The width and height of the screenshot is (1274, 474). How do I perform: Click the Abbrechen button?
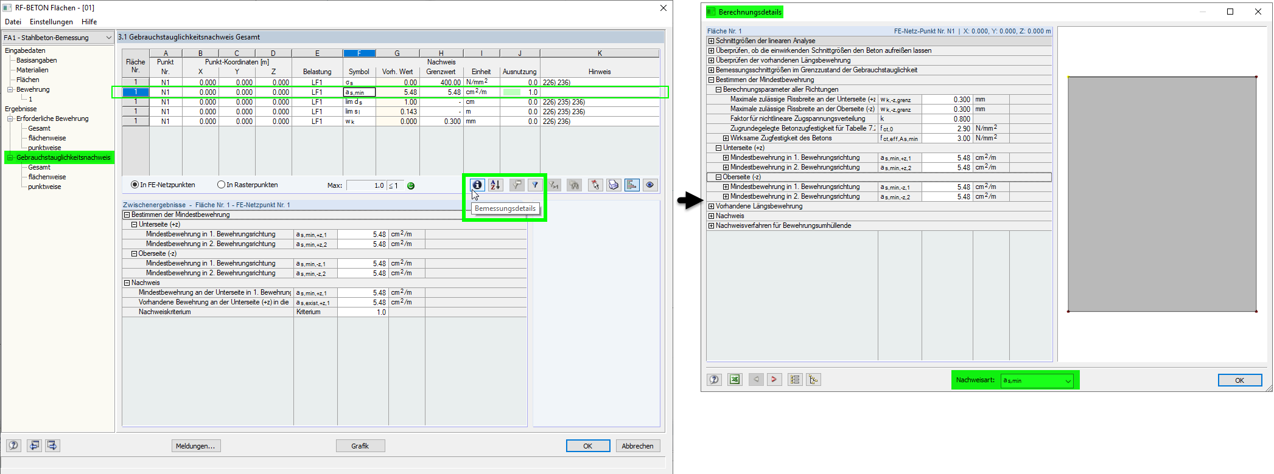click(x=637, y=446)
